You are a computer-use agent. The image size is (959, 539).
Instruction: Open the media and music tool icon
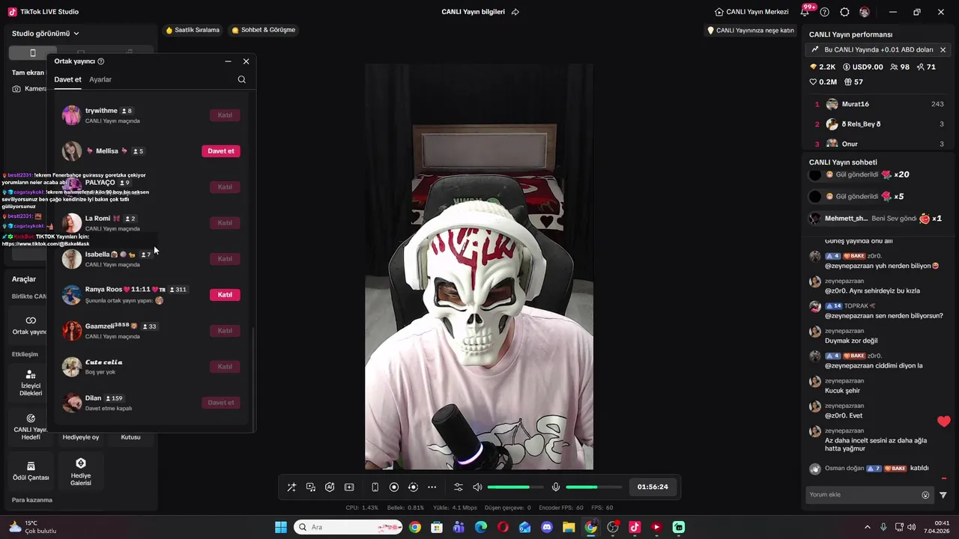[311, 487]
